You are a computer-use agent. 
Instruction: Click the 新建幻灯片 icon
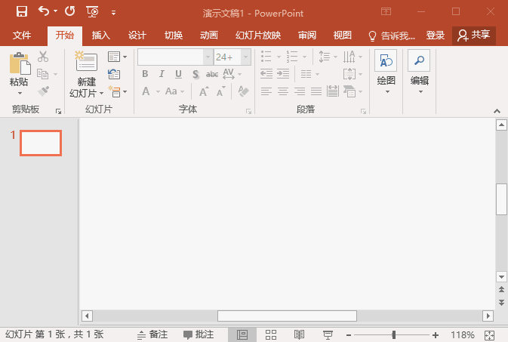click(x=86, y=61)
